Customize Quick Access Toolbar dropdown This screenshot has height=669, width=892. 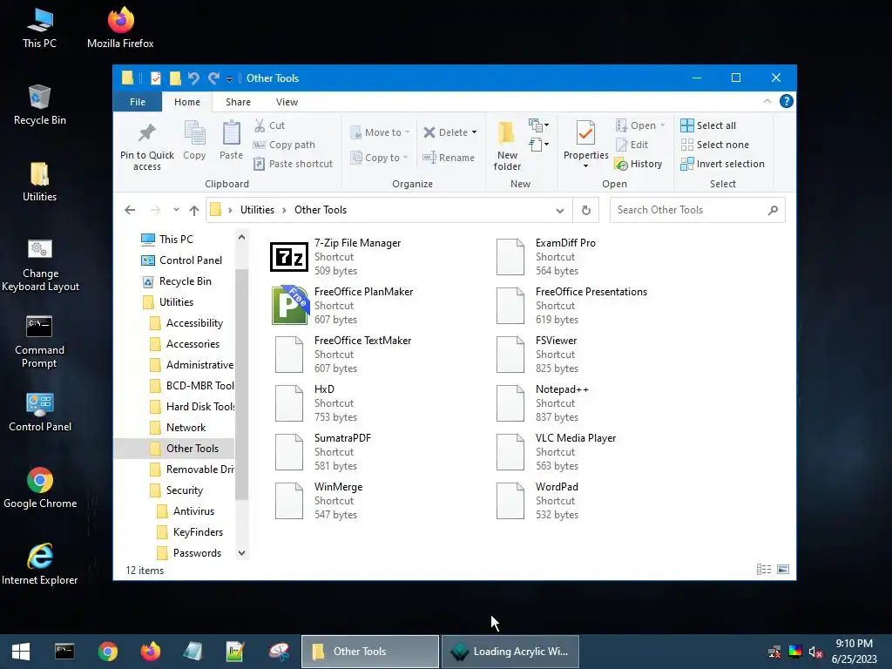click(x=229, y=79)
